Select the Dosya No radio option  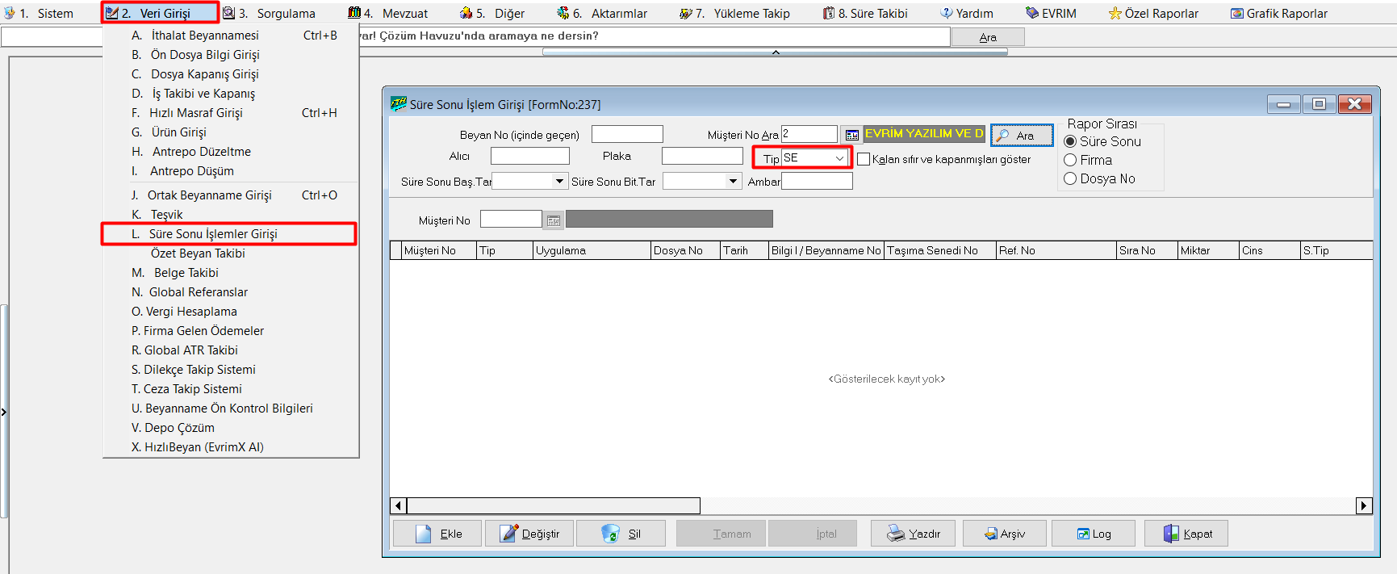pos(1070,178)
